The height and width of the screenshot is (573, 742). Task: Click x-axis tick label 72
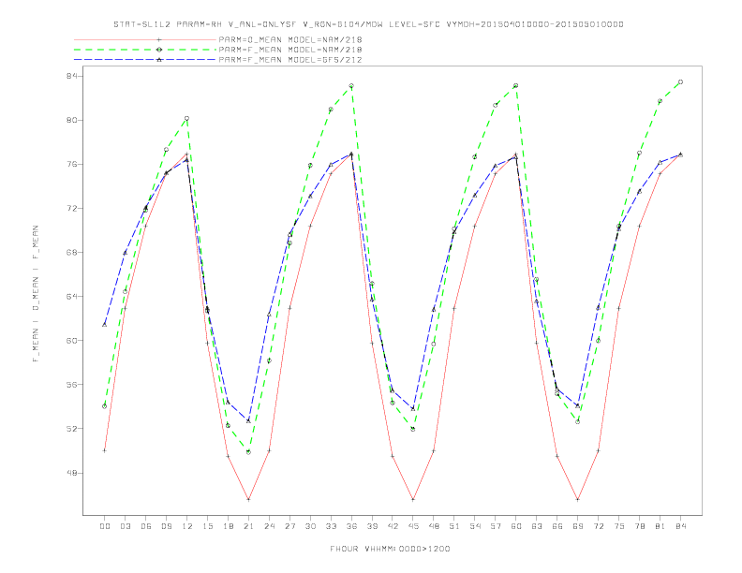tap(598, 526)
